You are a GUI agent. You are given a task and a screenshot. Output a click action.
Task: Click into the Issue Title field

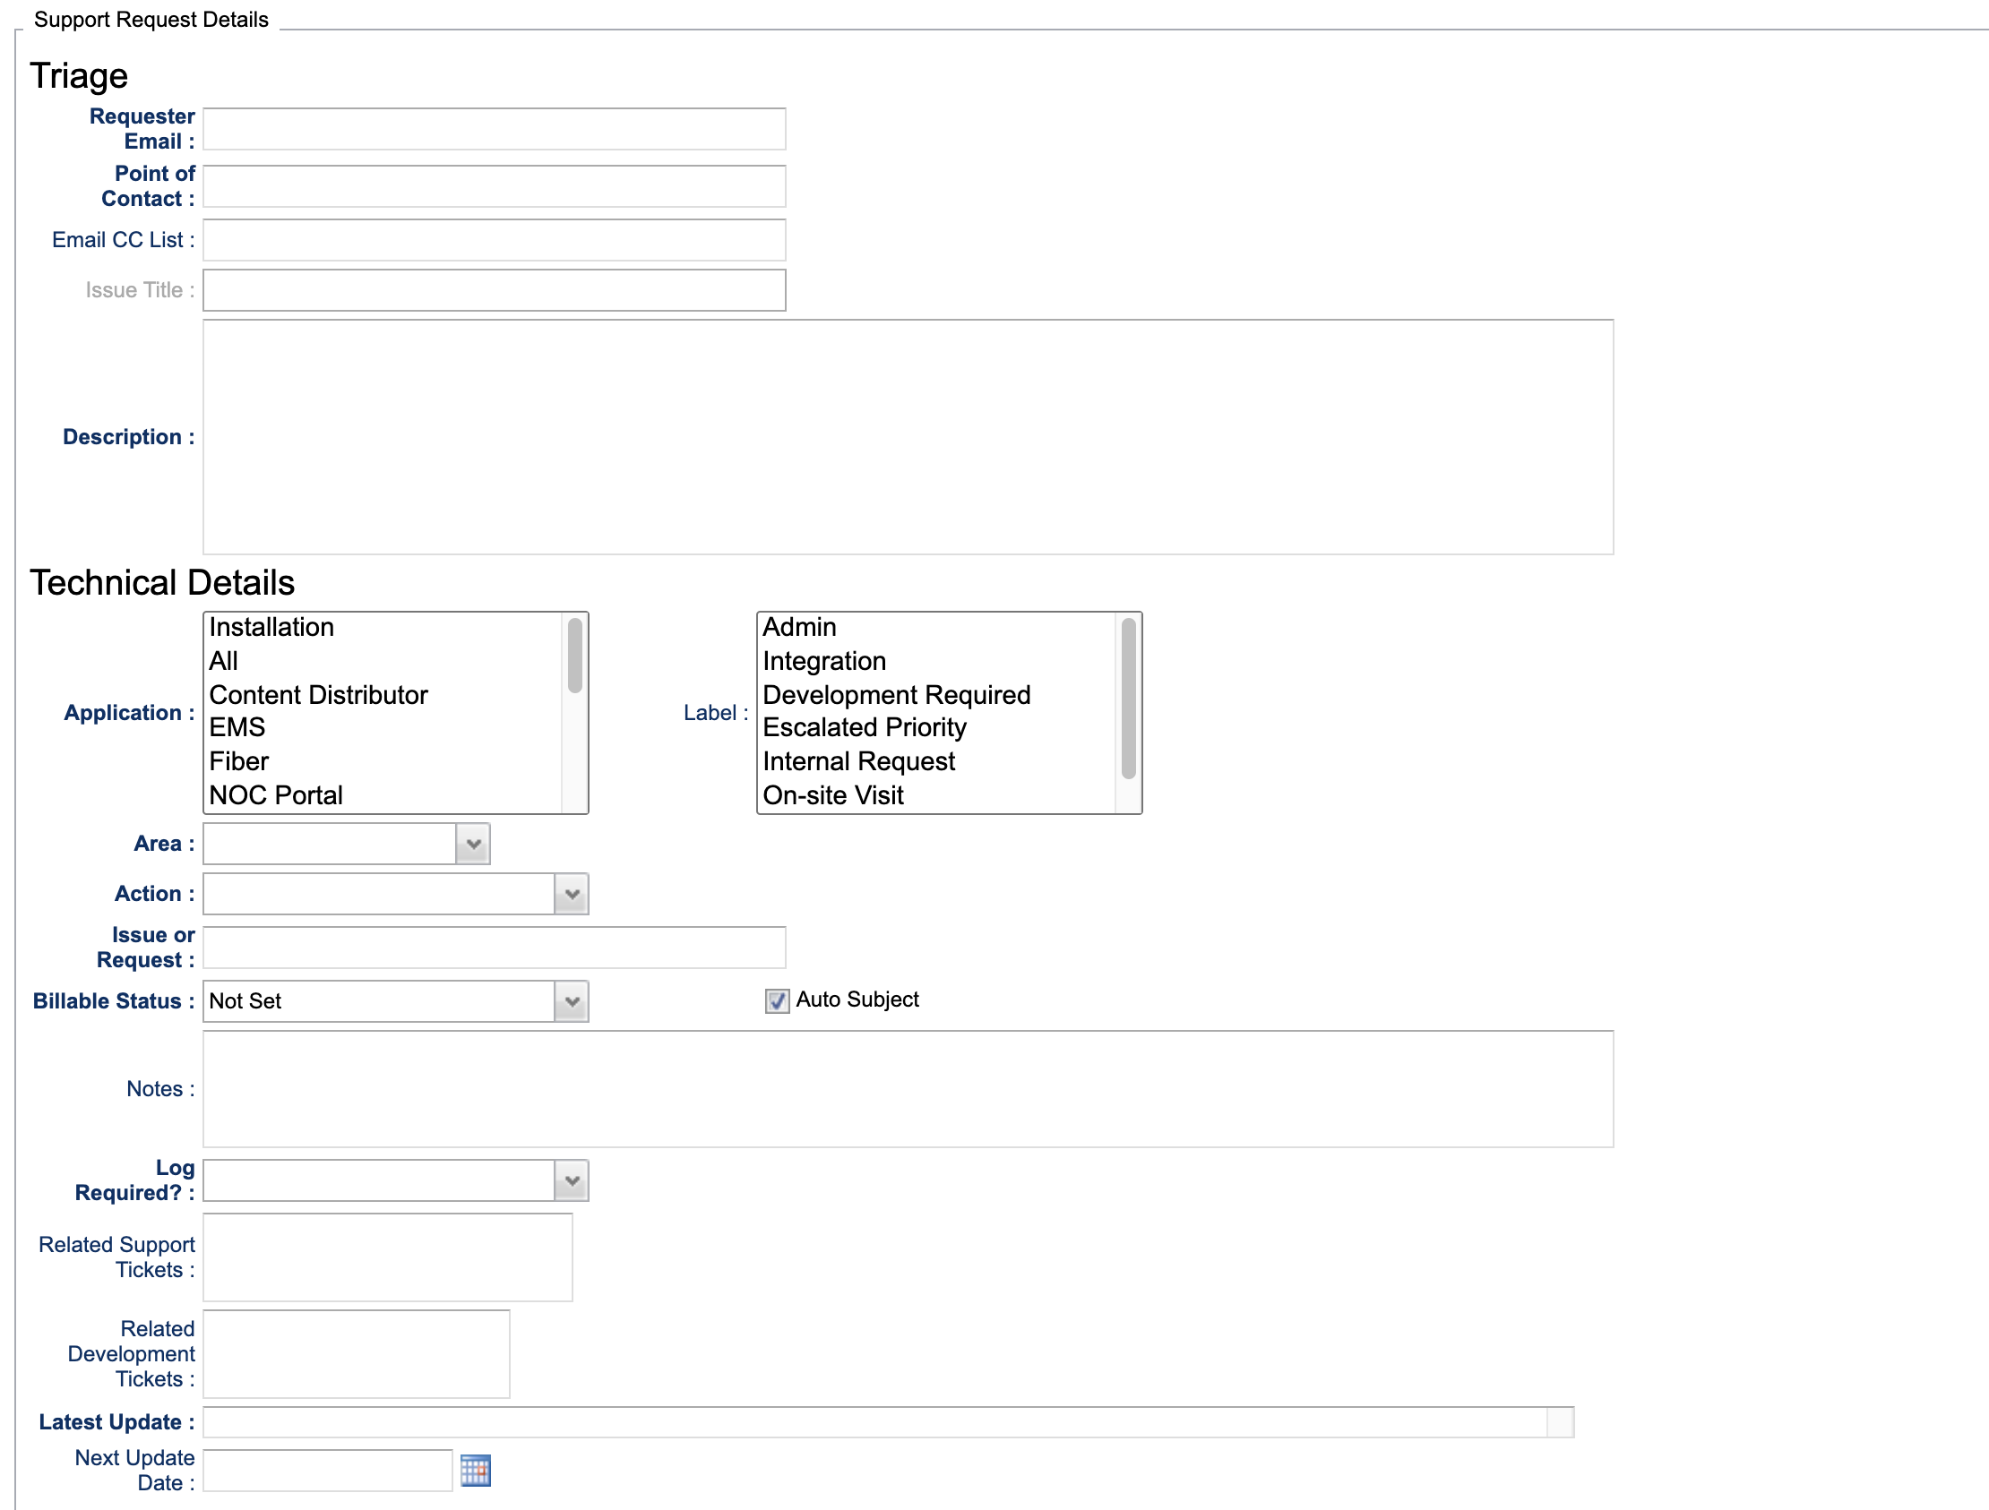click(494, 290)
